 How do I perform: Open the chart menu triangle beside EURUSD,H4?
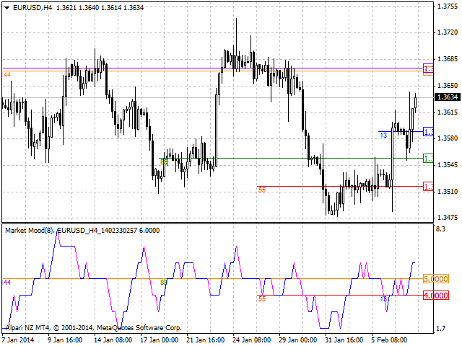point(6,8)
